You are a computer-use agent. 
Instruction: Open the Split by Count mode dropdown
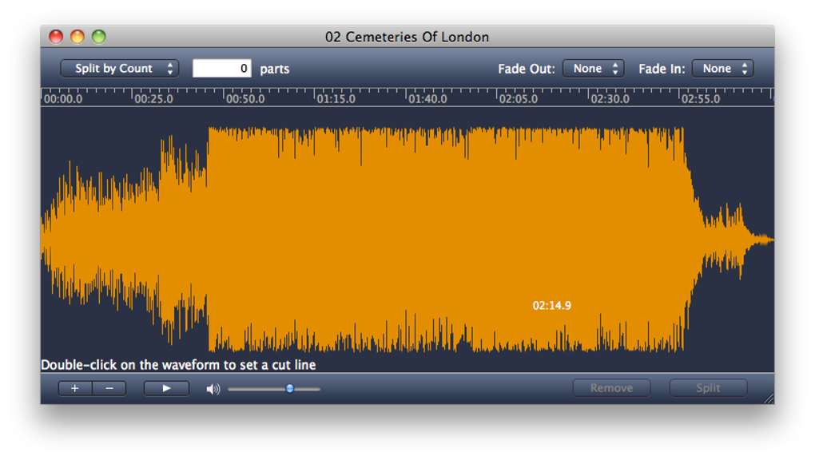(x=120, y=69)
